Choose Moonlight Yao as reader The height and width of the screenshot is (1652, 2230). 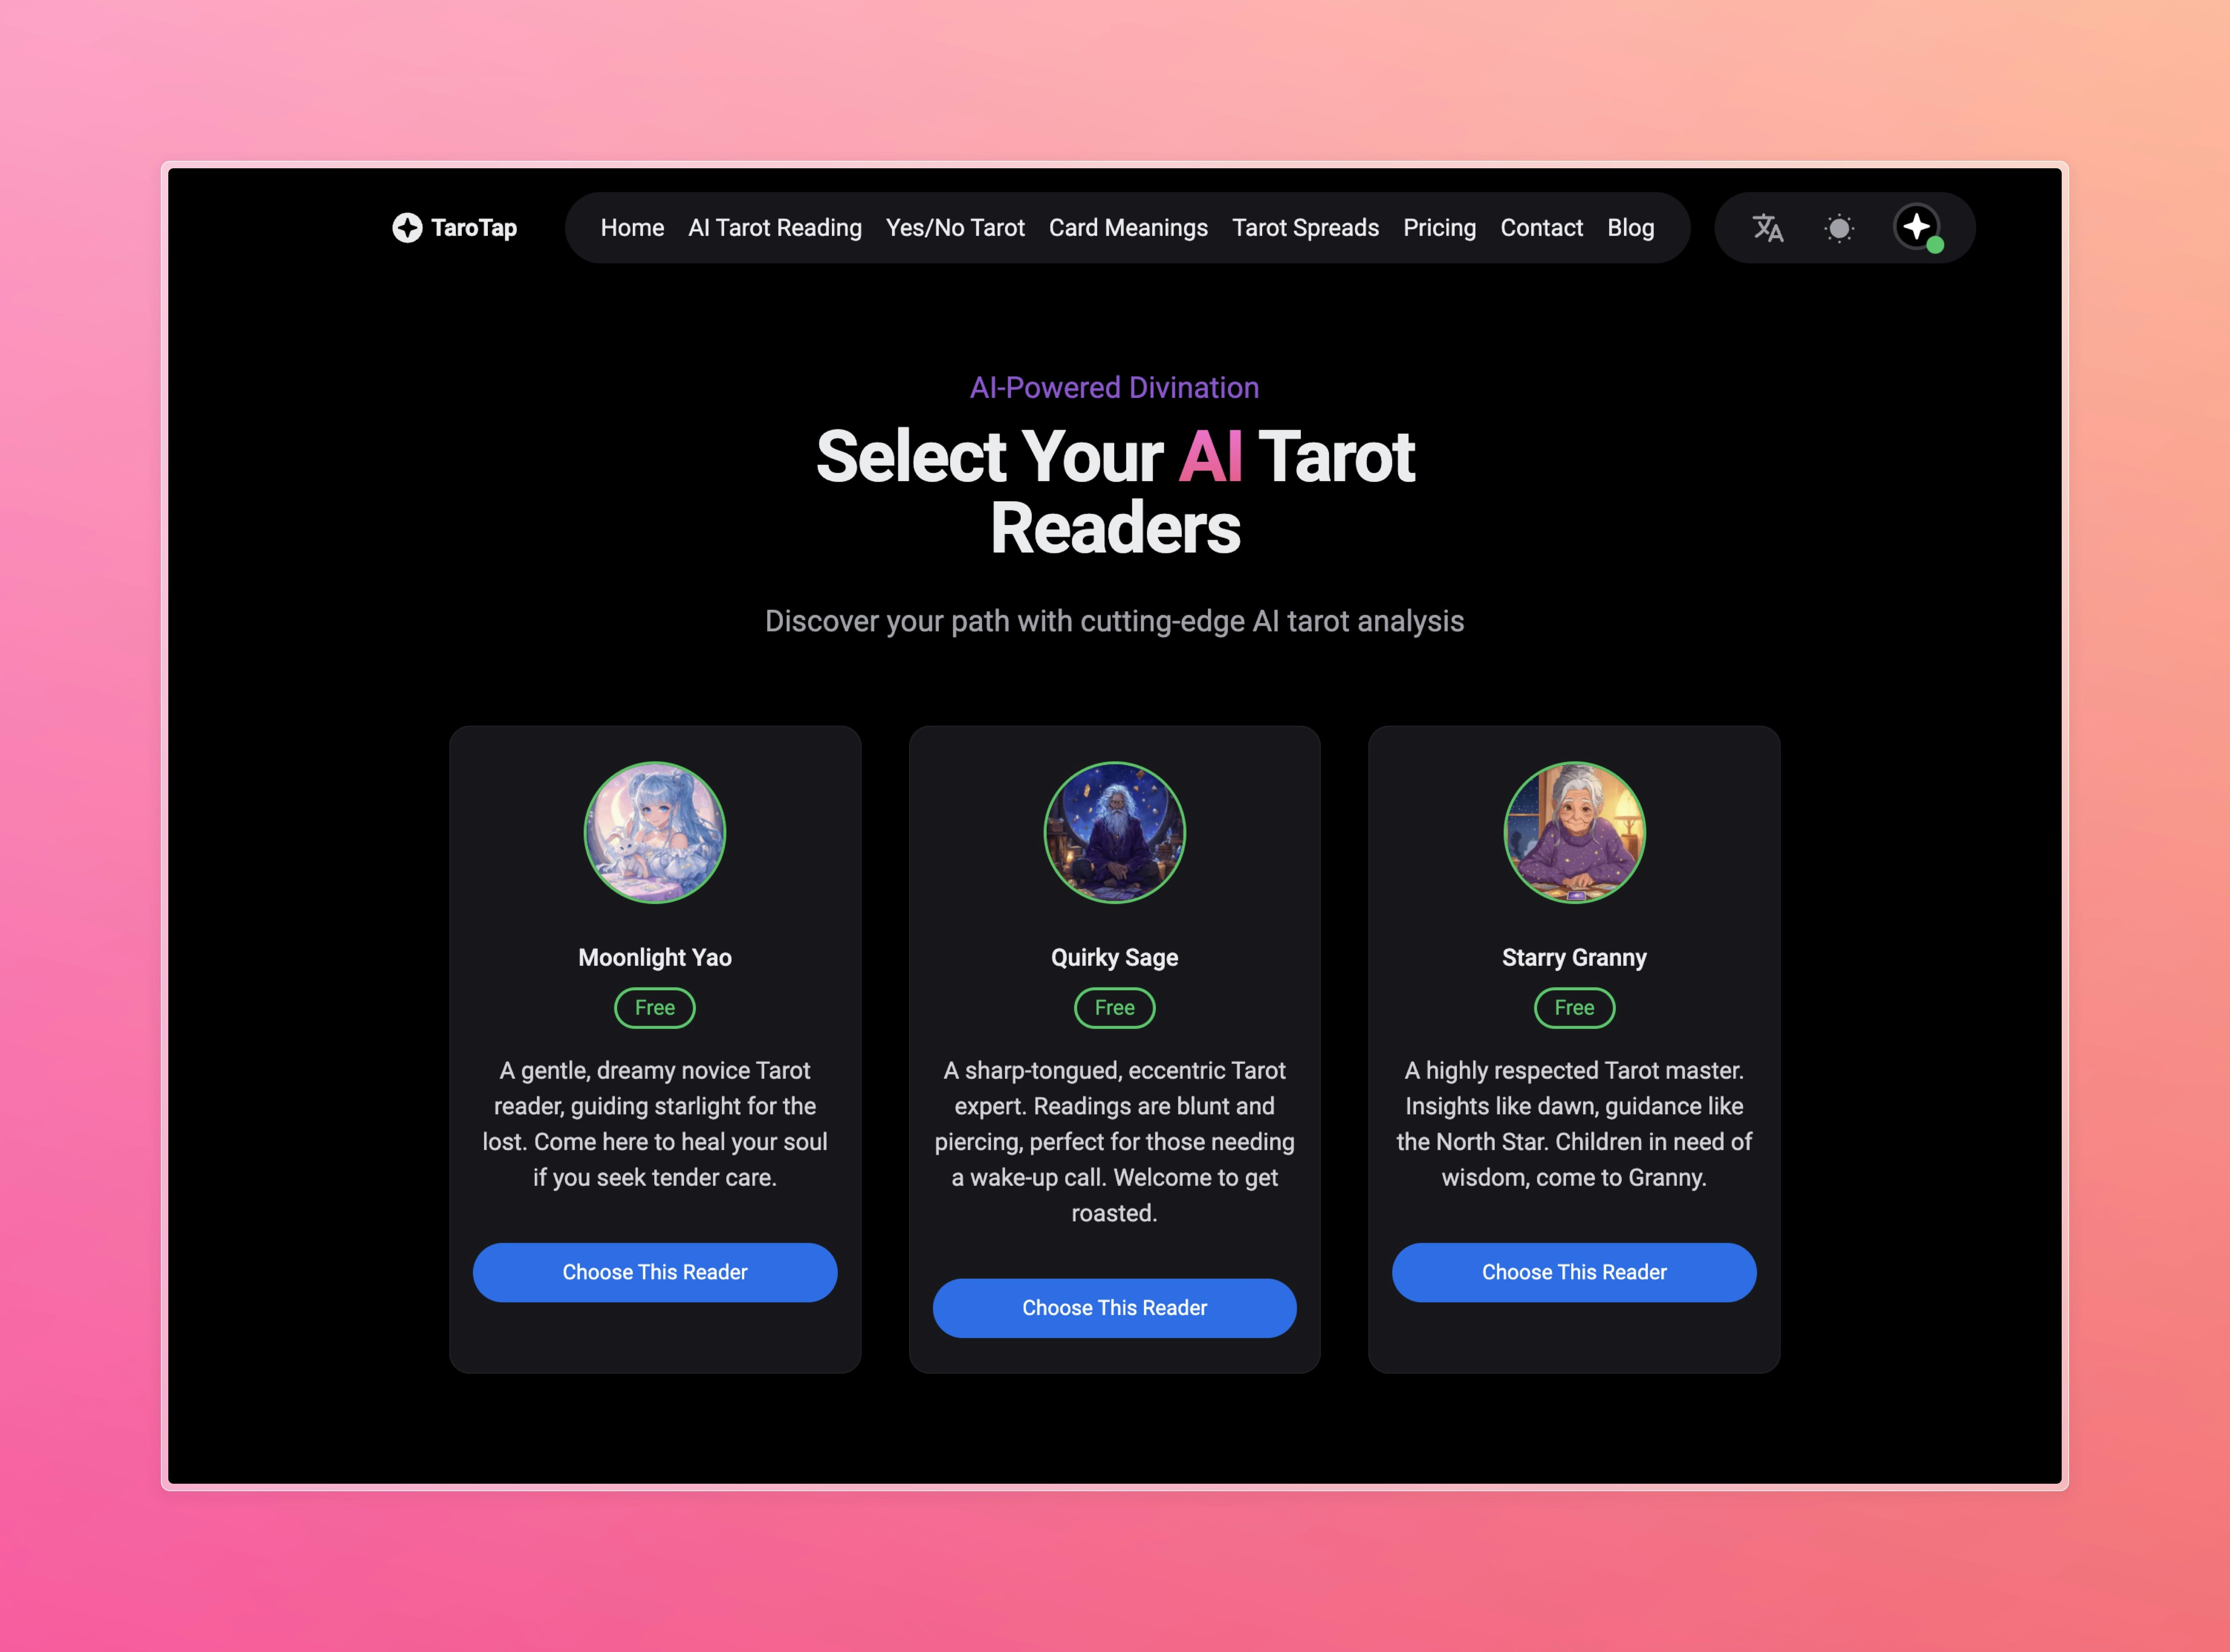(x=655, y=1272)
